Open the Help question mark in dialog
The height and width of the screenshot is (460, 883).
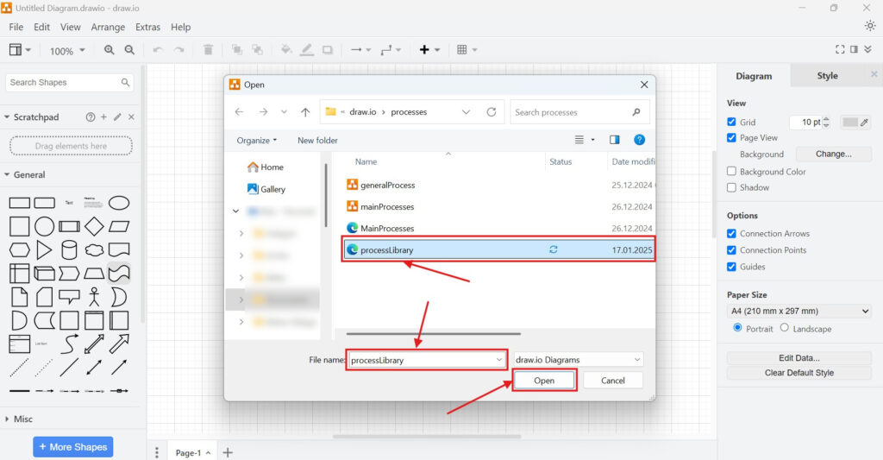pyautogui.click(x=639, y=140)
